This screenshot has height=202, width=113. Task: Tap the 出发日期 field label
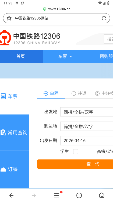click(x=48, y=141)
